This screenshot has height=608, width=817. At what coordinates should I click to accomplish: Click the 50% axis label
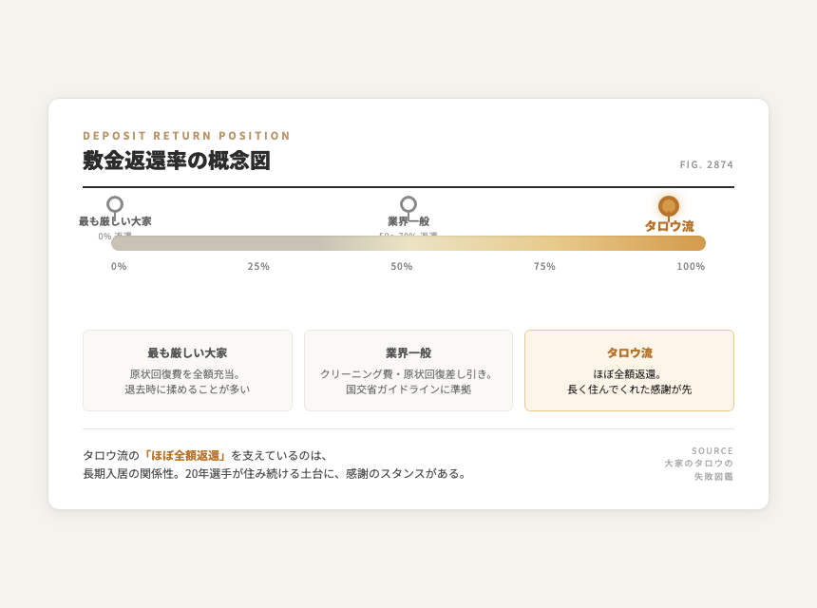402,266
